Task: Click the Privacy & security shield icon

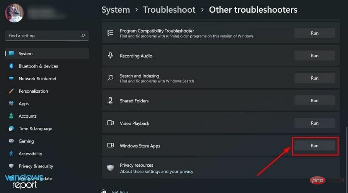Action: pos(11,166)
